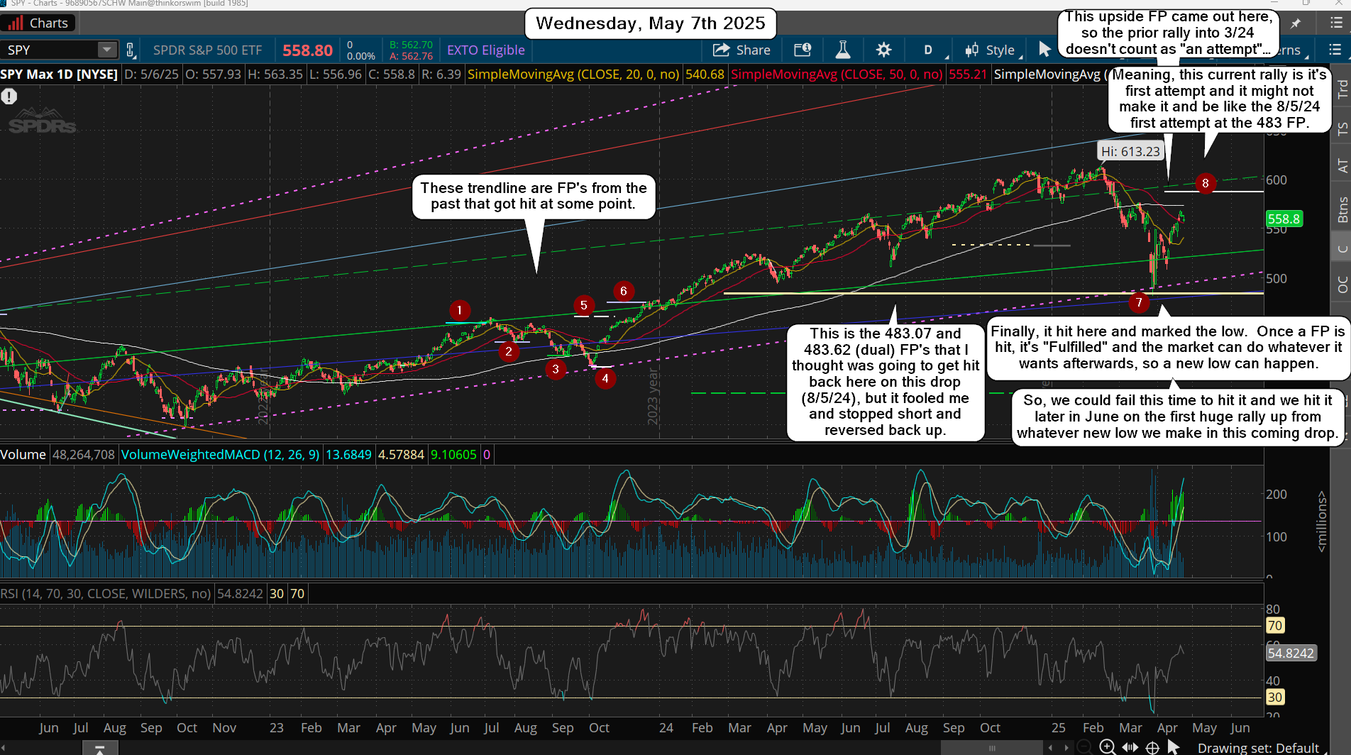1351x755 pixels.
Task: Click the red marker number 4
Action: (x=605, y=378)
